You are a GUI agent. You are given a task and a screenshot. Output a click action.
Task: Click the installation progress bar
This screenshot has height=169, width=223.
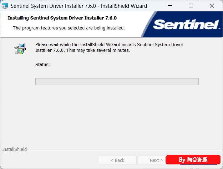117,82
